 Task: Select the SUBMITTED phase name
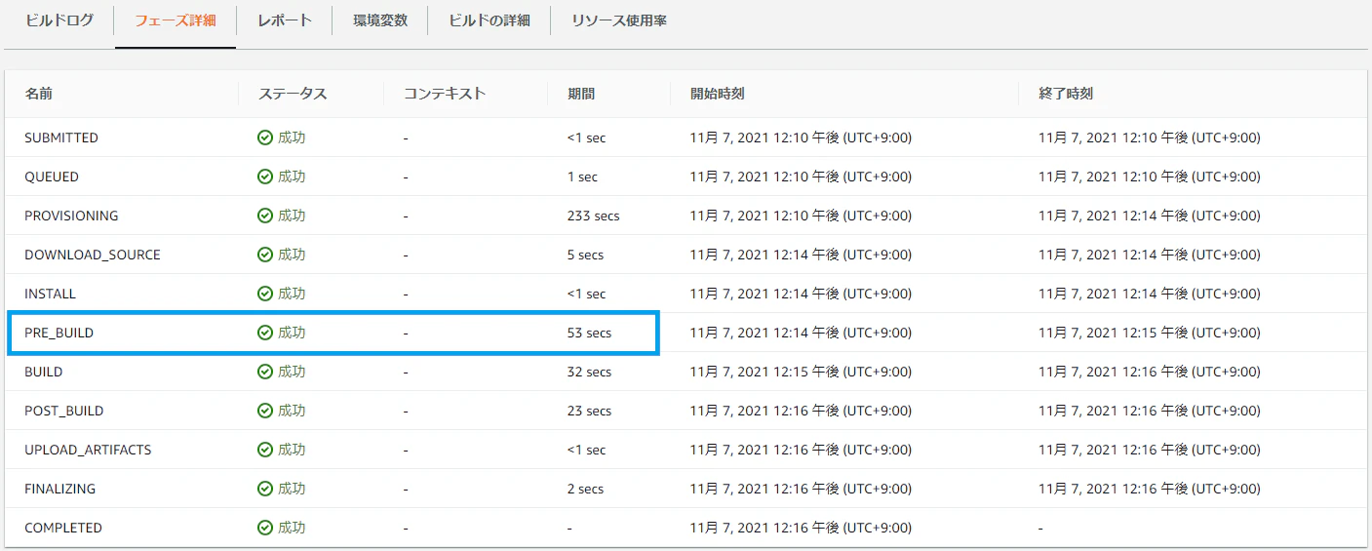pos(61,138)
